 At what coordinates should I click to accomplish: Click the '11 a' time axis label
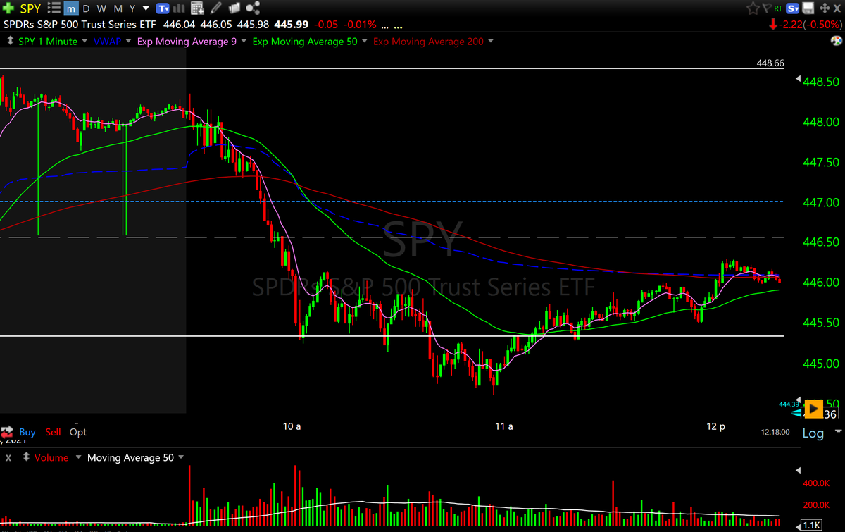click(x=503, y=426)
